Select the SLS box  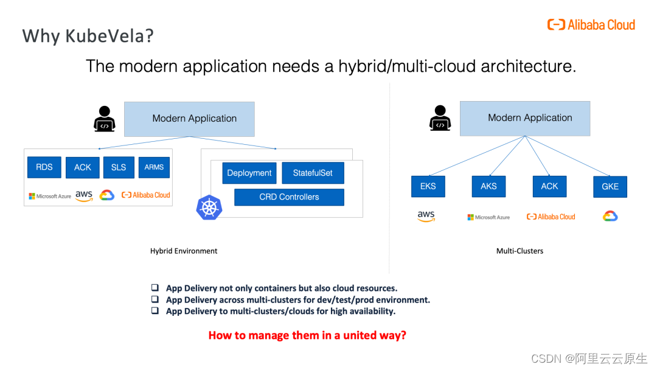point(119,167)
